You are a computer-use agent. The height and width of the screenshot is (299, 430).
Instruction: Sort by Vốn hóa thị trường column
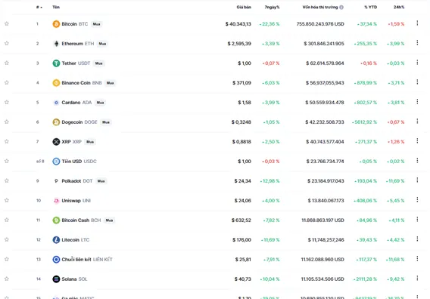320,7
